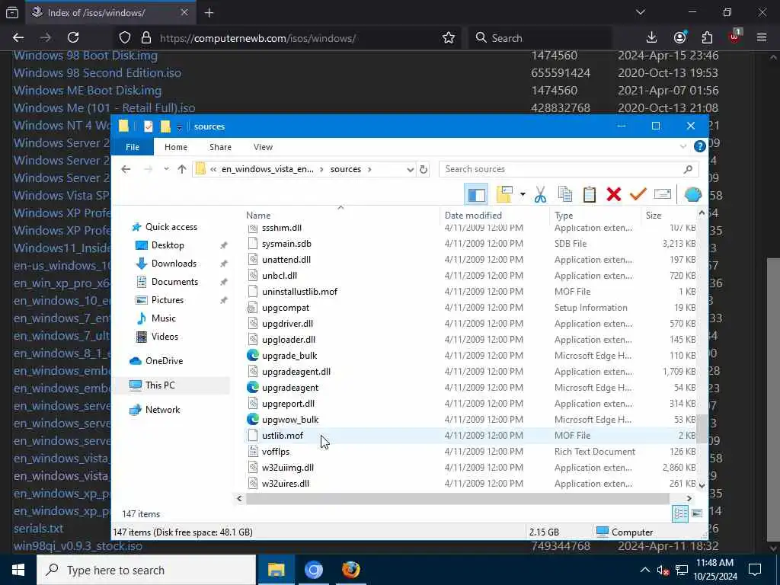Click the envelope E-mail toolbar icon
Image resolution: width=780 pixels, height=585 pixels.
click(x=662, y=194)
